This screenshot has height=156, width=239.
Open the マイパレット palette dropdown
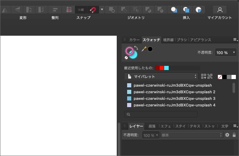pyautogui.click(x=161, y=76)
